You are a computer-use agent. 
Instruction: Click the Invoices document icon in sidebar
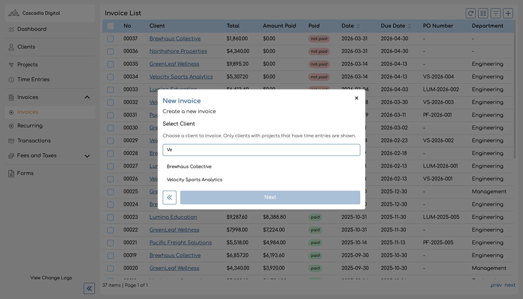click(11, 97)
